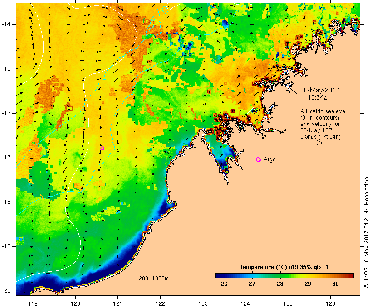Click the IMOS copyright timestamp text
The width and height of the screenshot is (372, 308).
[366, 232]
